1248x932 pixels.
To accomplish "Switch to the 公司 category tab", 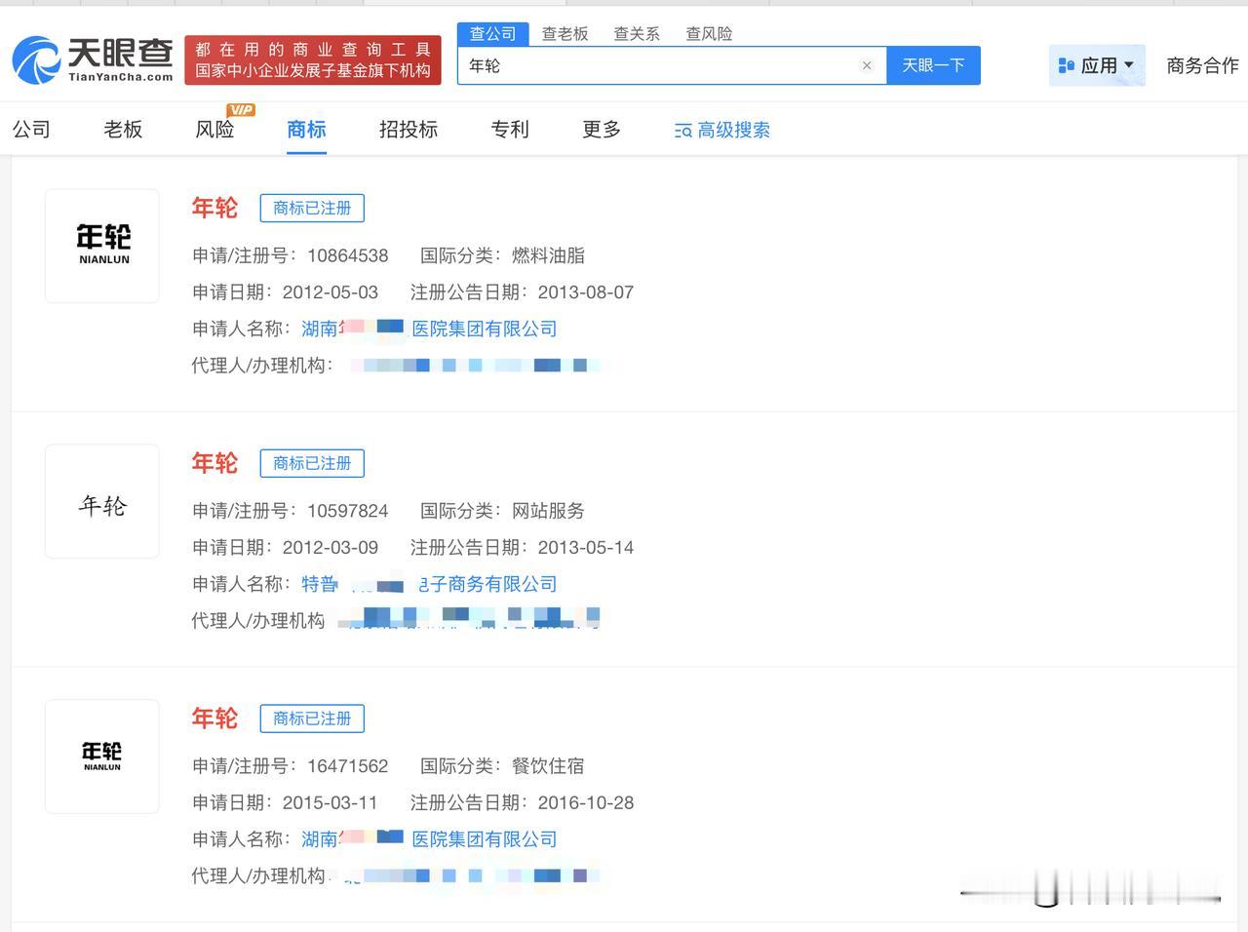I will click(31, 129).
